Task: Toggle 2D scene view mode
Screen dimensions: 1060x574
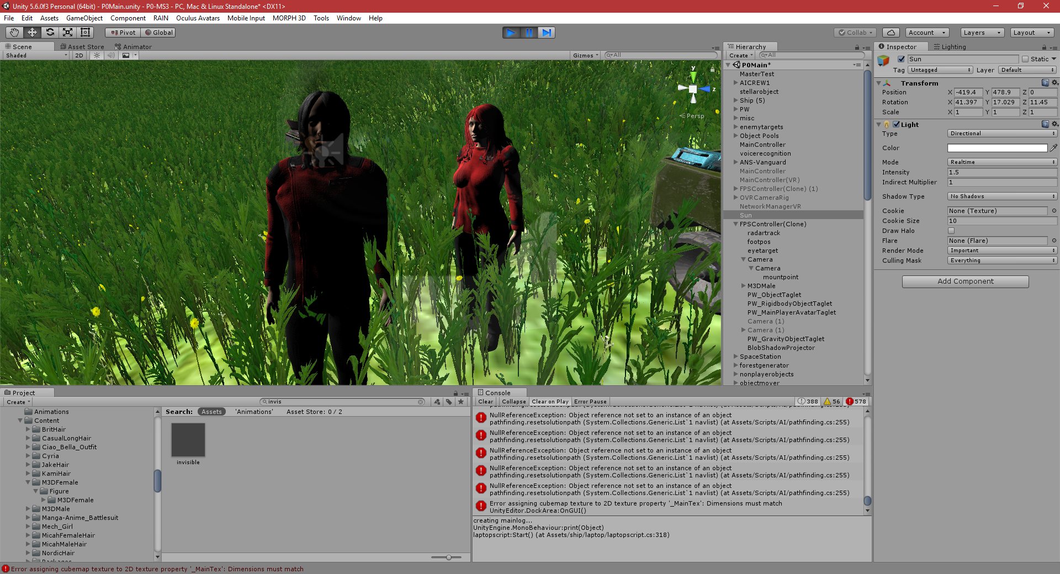Action: (x=79, y=55)
